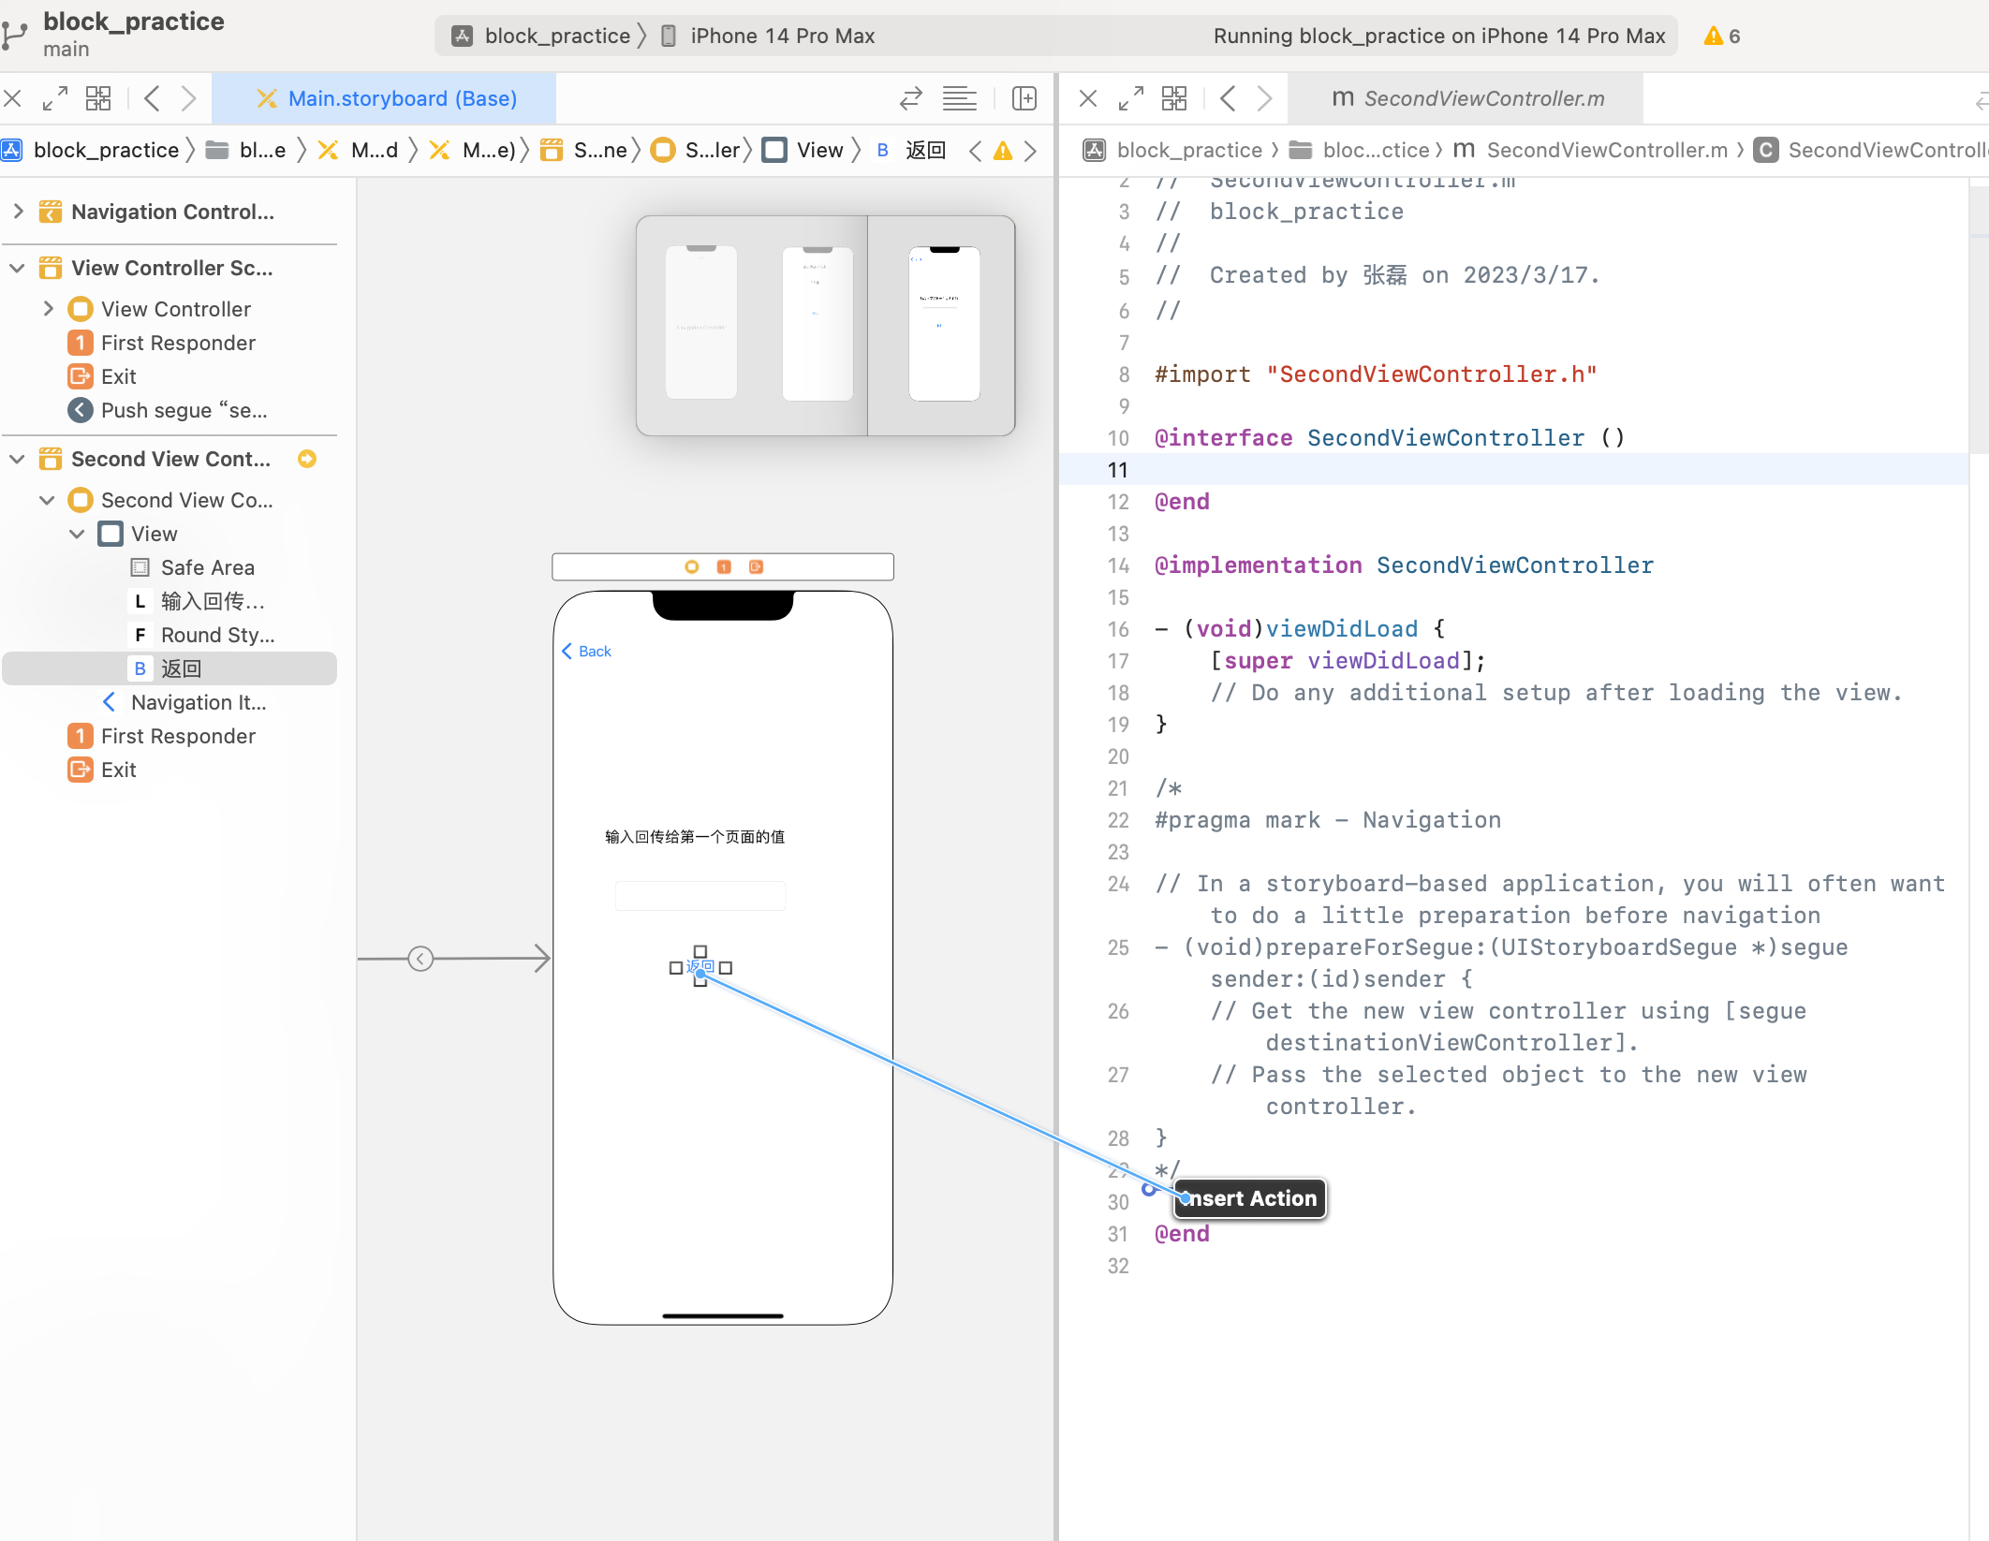
Task: Choose iPhone 14 Pro Max run destination
Action: [x=769, y=36]
